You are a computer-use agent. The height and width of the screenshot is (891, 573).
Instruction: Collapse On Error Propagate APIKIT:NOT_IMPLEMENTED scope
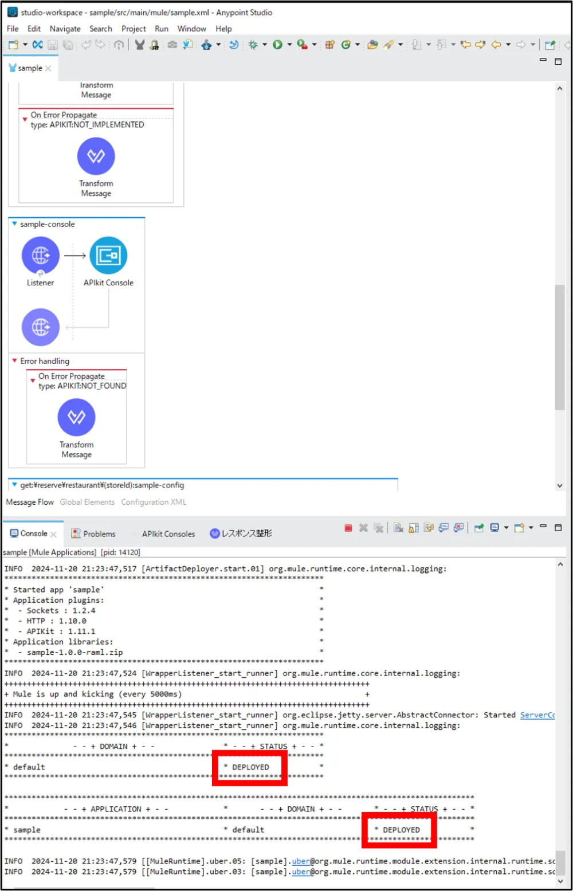(x=25, y=119)
